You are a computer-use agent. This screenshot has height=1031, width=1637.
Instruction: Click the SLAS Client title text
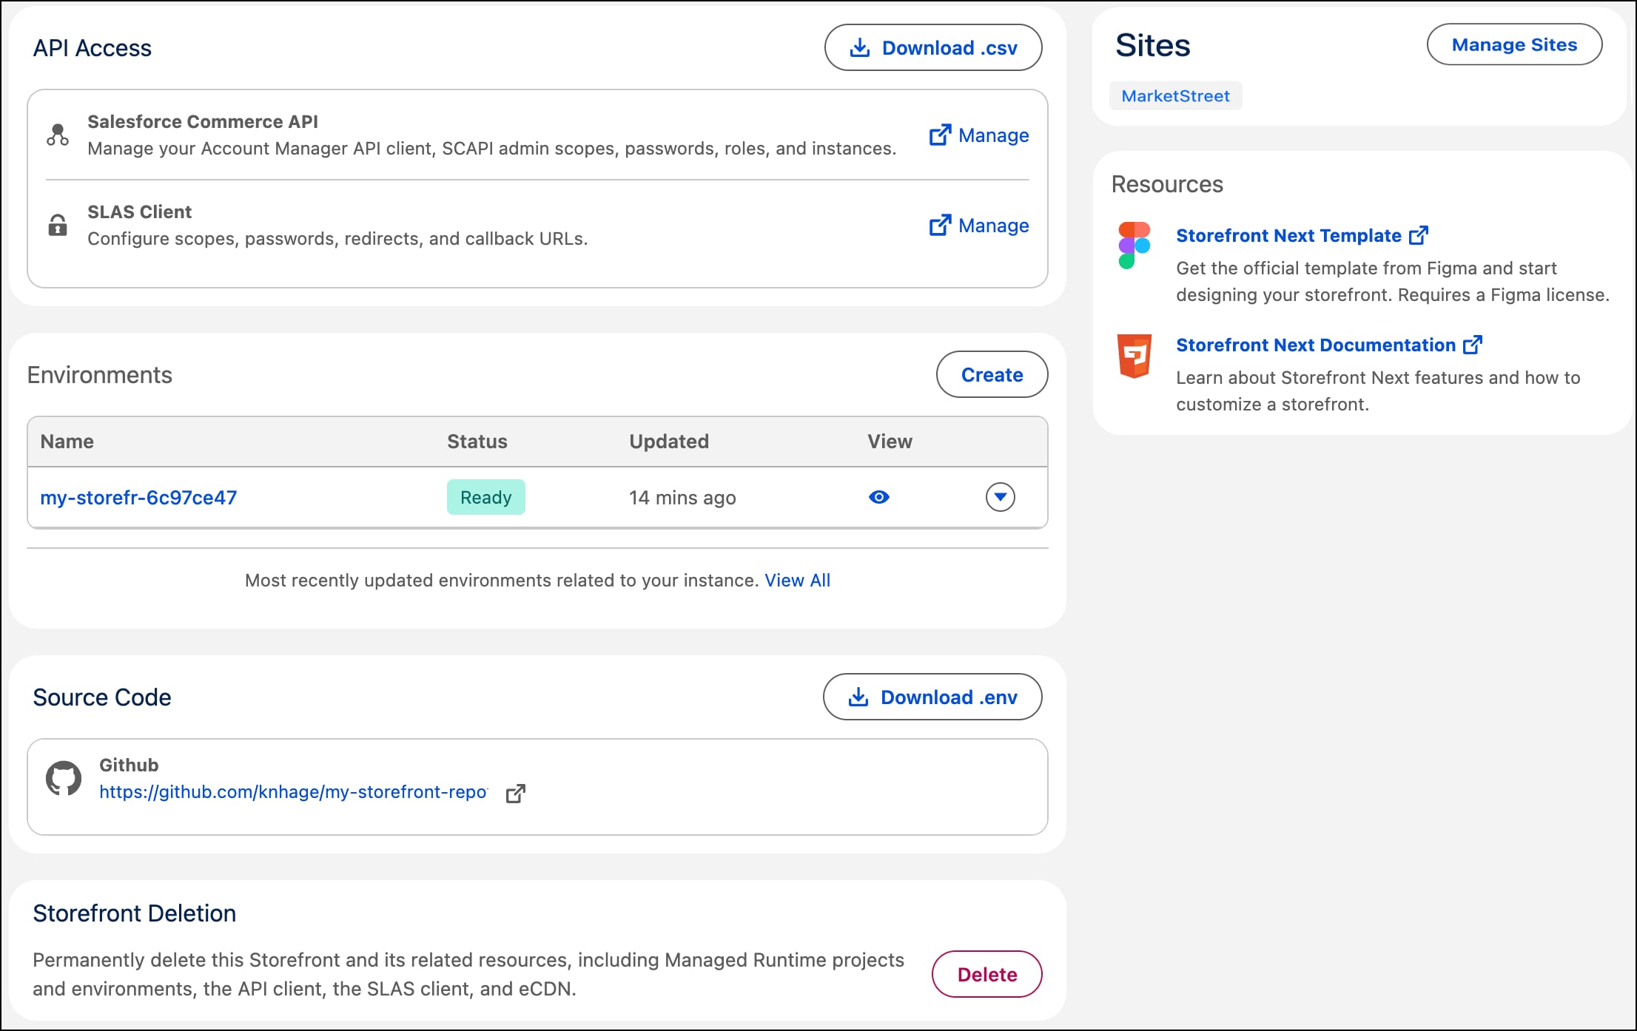pyautogui.click(x=139, y=212)
